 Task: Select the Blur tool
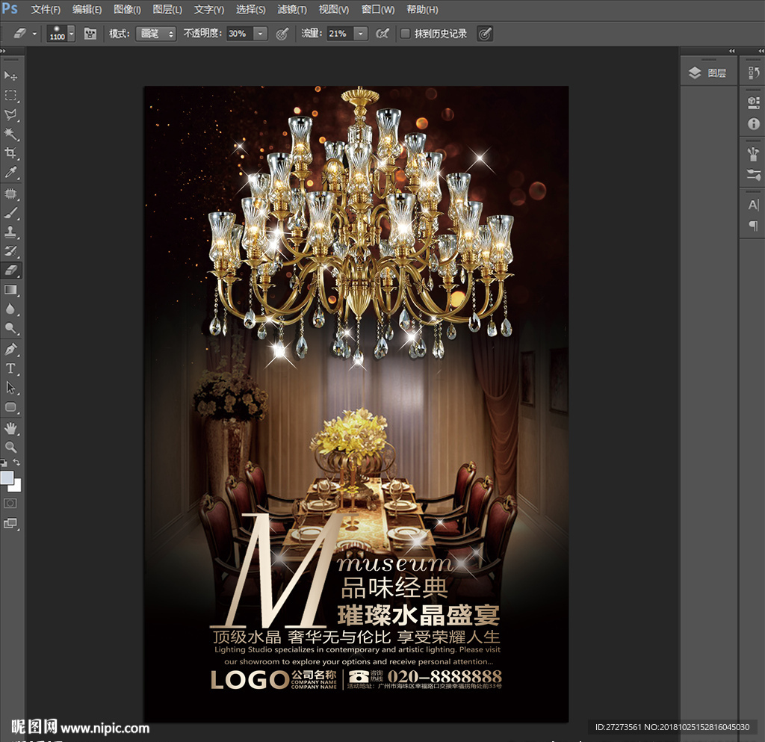pyautogui.click(x=10, y=309)
